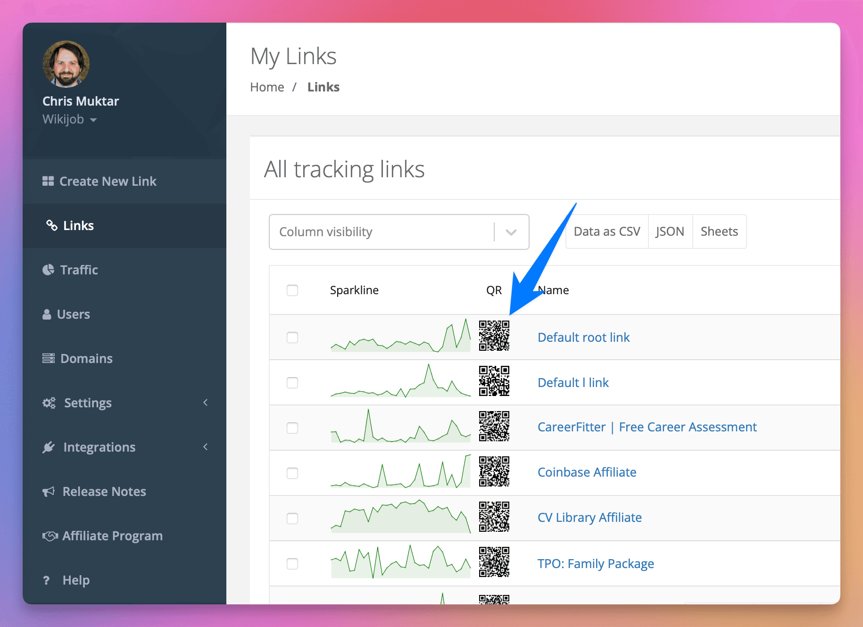Open the CV Library Affiliate link
This screenshot has width=863, height=627.
pyautogui.click(x=589, y=517)
